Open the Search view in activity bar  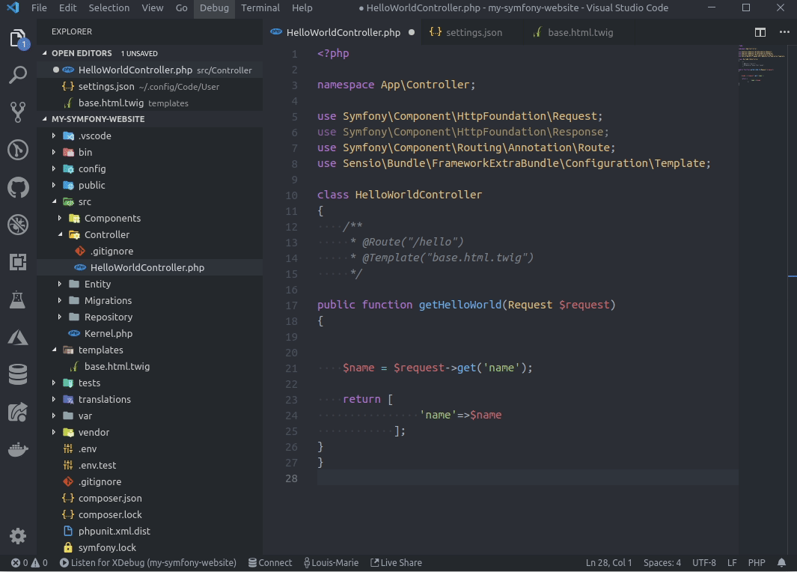[x=18, y=76]
